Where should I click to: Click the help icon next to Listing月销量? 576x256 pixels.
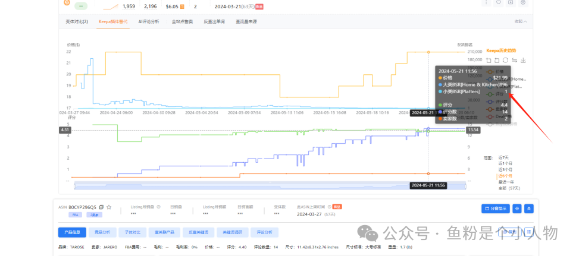tap(159, 207)
